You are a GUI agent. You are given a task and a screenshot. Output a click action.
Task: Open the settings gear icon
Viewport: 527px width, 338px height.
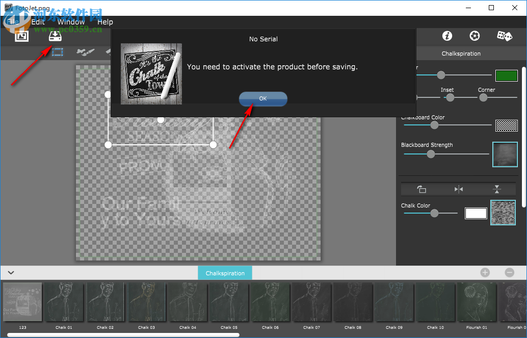[x=475, y=36]
